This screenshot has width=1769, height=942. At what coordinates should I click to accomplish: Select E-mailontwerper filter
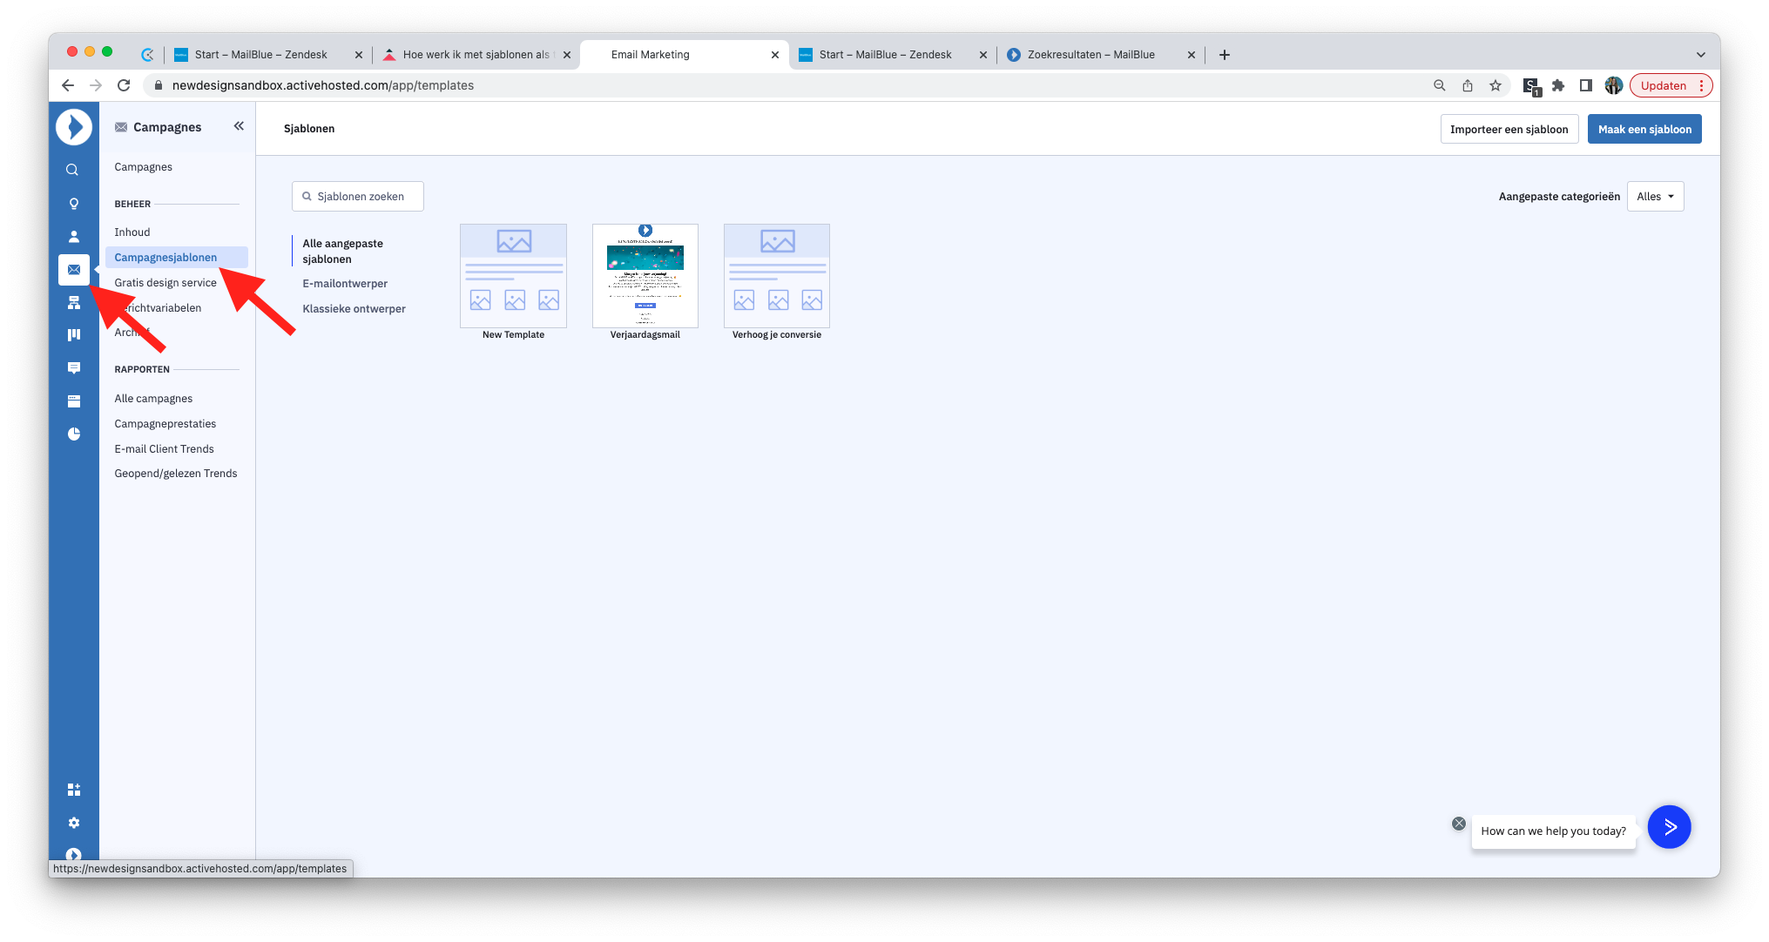pyautogui.click(x=345, y=284)
